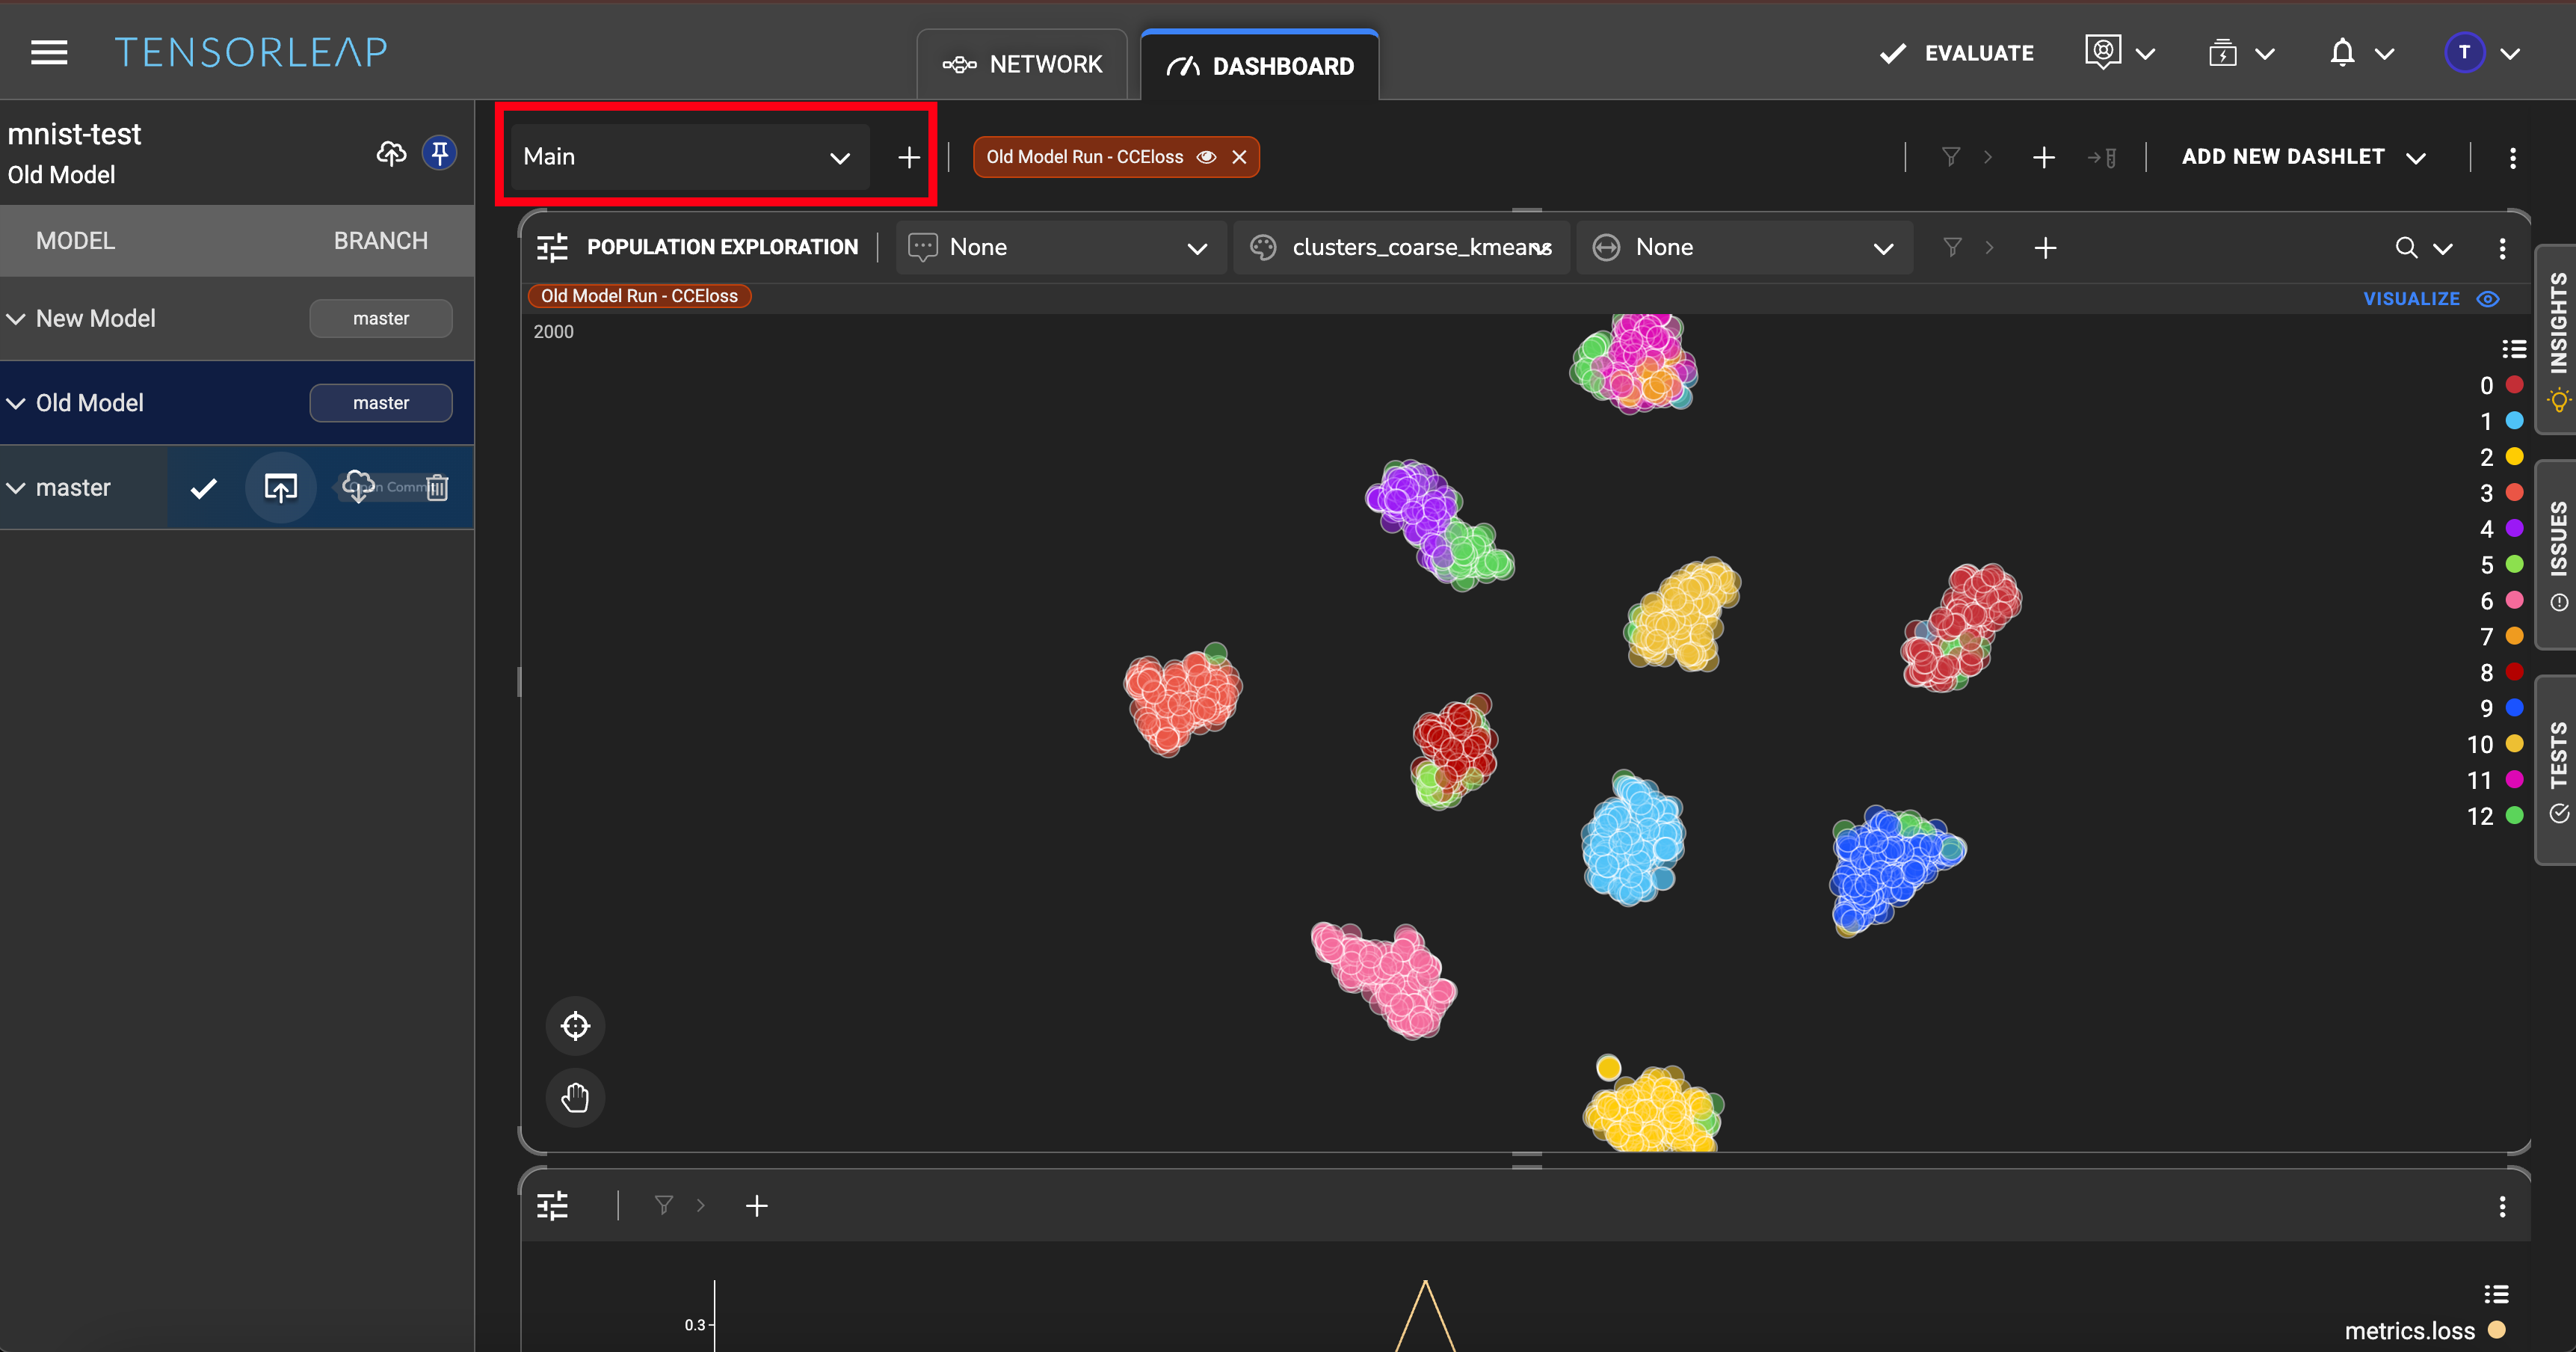The width and height of the screenshot is (2576, 1352).
Task: Expand the New Model row
Action: (16, 318)
